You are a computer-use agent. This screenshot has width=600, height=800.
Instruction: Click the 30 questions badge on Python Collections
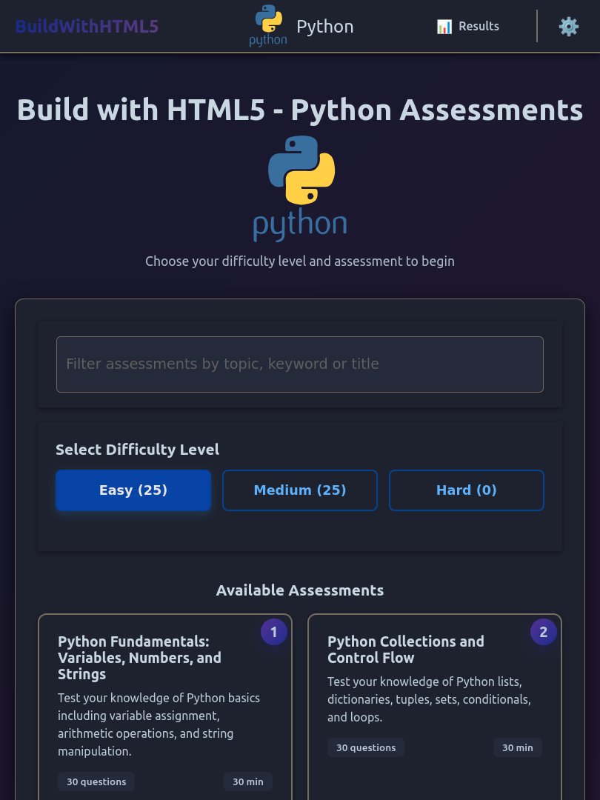(366, 747)
